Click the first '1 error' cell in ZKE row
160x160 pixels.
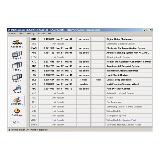pyautogui.click(x=84, y=79)
